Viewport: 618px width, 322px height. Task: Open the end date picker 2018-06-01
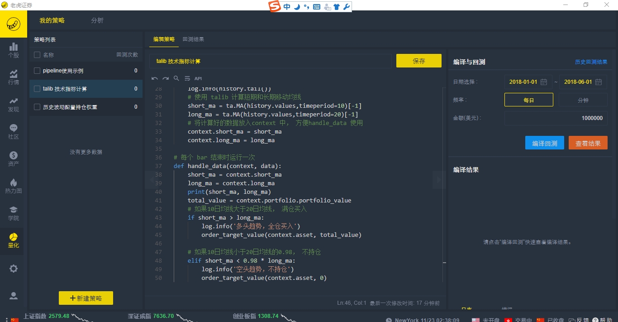(583, 82)
